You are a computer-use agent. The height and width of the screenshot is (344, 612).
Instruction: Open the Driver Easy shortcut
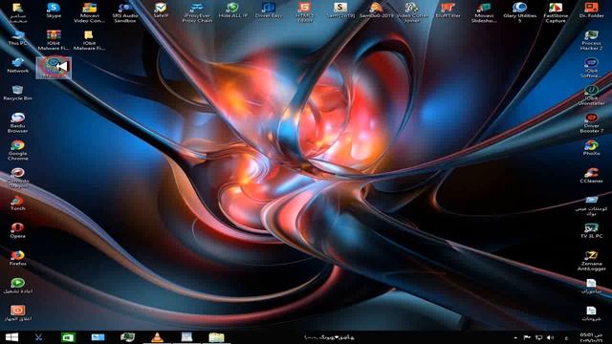click(269, 11)
